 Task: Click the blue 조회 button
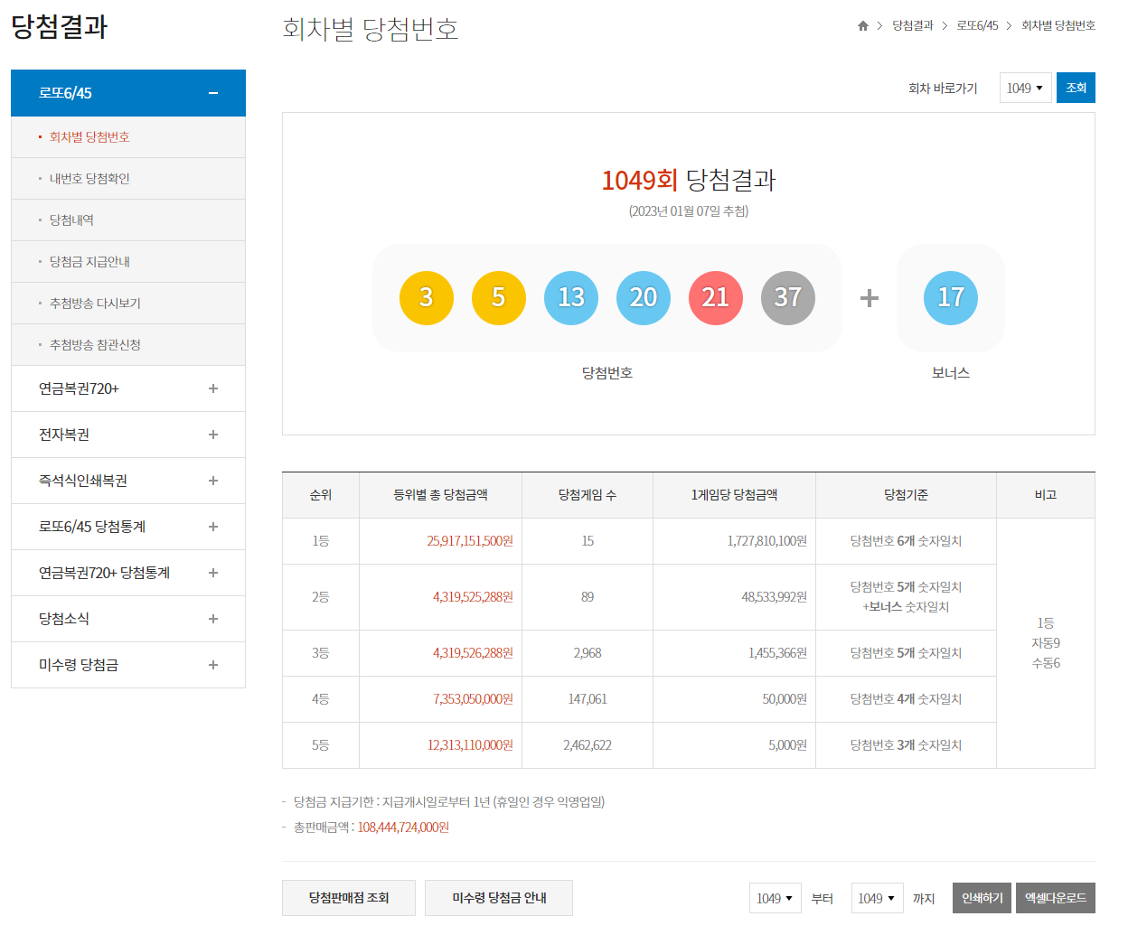click(1076, 88)
